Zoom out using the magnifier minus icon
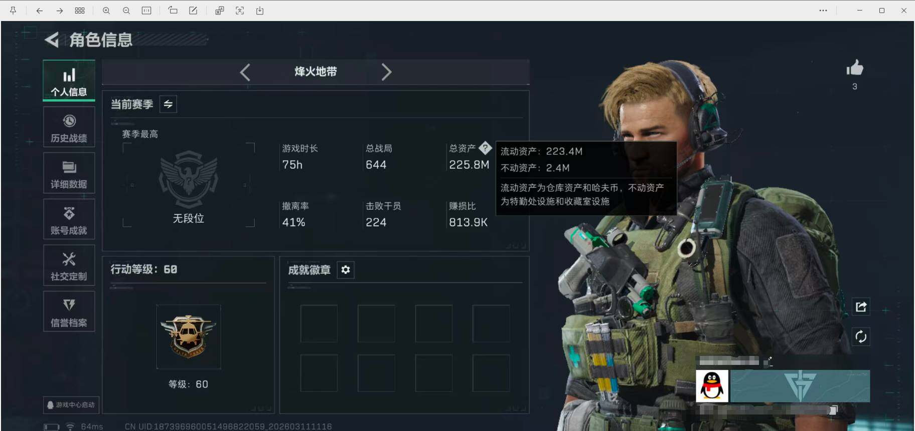Image resolution: width=915 pixels, height=431 pixels. [x=126, y=11]
